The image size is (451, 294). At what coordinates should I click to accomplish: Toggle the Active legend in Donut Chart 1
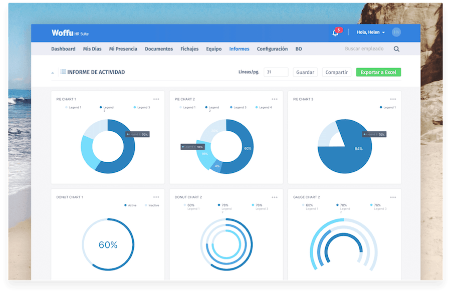click(130, 205)
